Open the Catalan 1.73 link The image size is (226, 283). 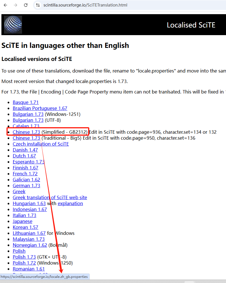(x=26, y=126)
